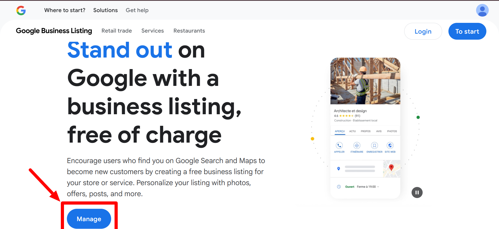Viewport: 499px width, 229px height.
Task: Click the Manage button
Action: tap(89, 219)
